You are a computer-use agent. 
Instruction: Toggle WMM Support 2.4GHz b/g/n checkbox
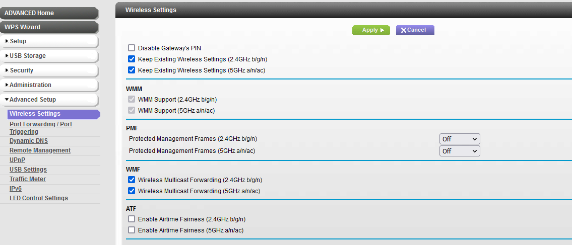[x=132, y=100]
